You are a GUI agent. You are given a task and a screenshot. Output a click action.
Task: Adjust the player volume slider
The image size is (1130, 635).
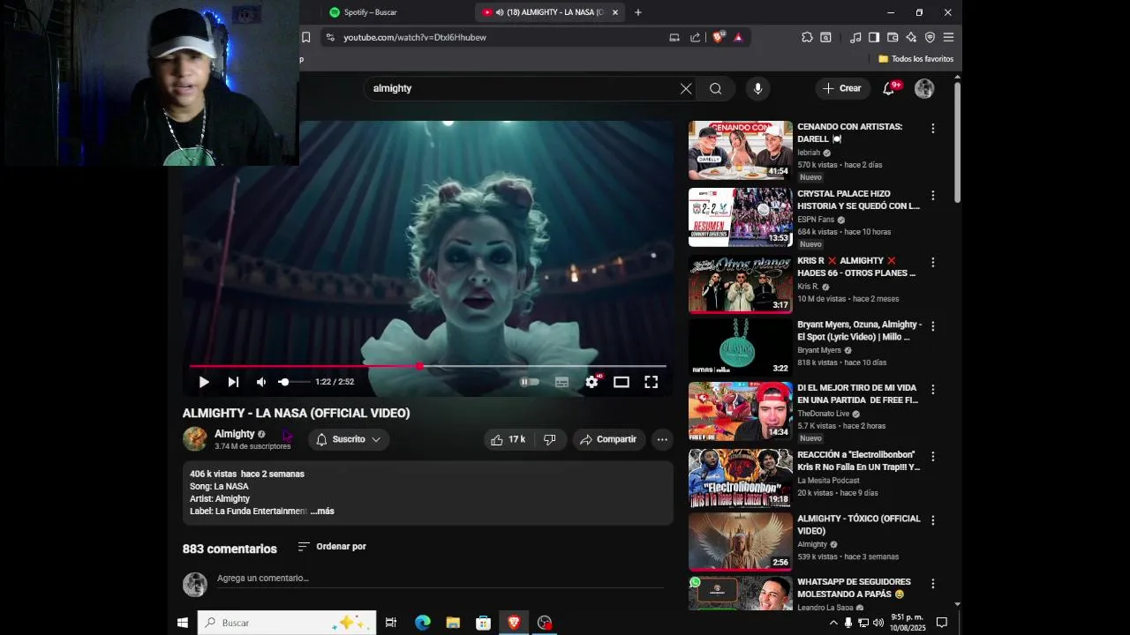click(294, 382)
